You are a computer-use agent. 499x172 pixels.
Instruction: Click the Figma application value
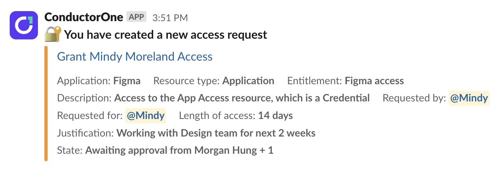coord(127,81)
